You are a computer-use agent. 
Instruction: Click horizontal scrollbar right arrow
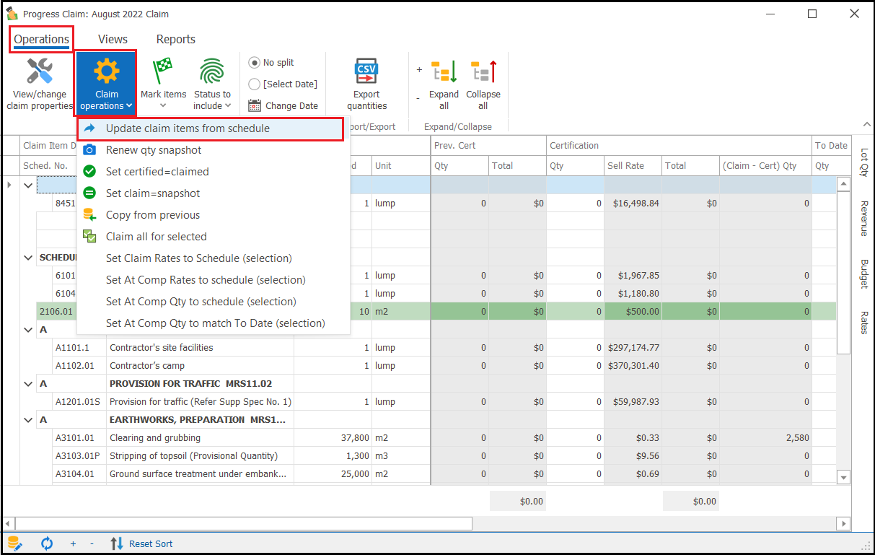point(843,523)
